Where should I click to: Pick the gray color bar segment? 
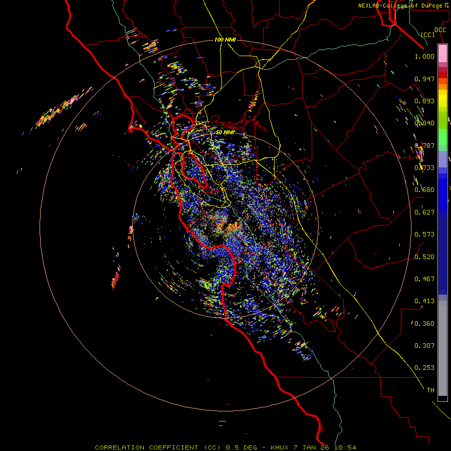coord(442,348)
